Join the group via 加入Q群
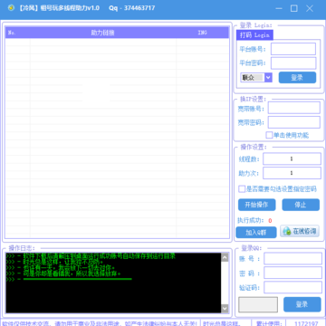This screenshot has width=326, height=326. [256, 233]
